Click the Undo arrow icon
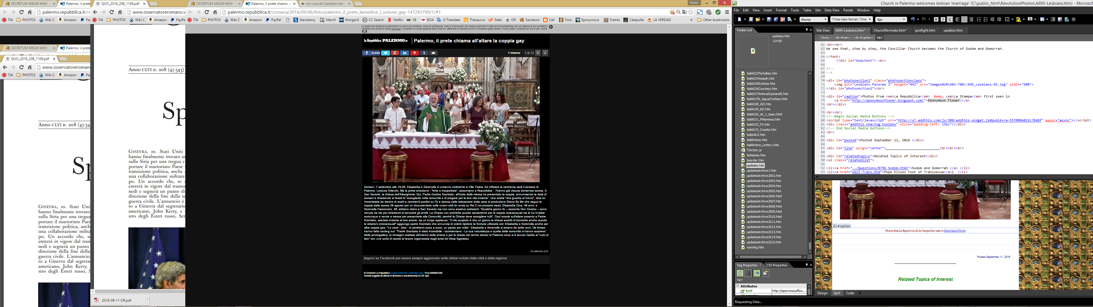 [x=913, y=20]
